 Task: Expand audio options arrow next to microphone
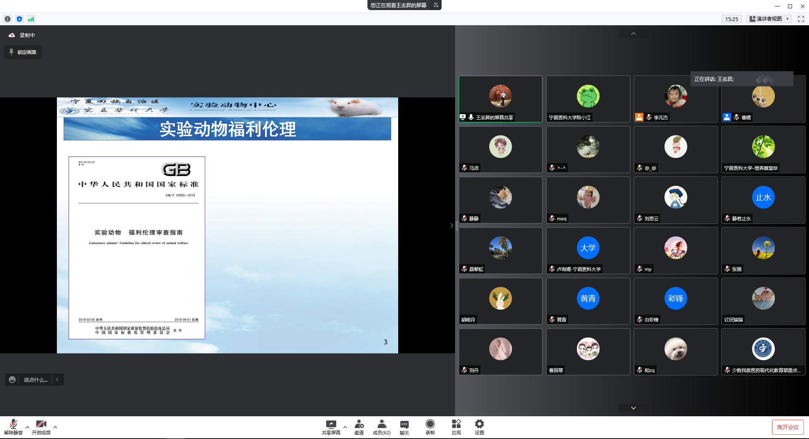coord(27,427)
